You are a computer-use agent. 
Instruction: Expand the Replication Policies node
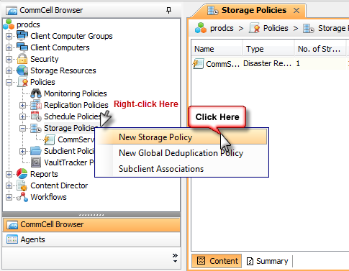(22, 105)
